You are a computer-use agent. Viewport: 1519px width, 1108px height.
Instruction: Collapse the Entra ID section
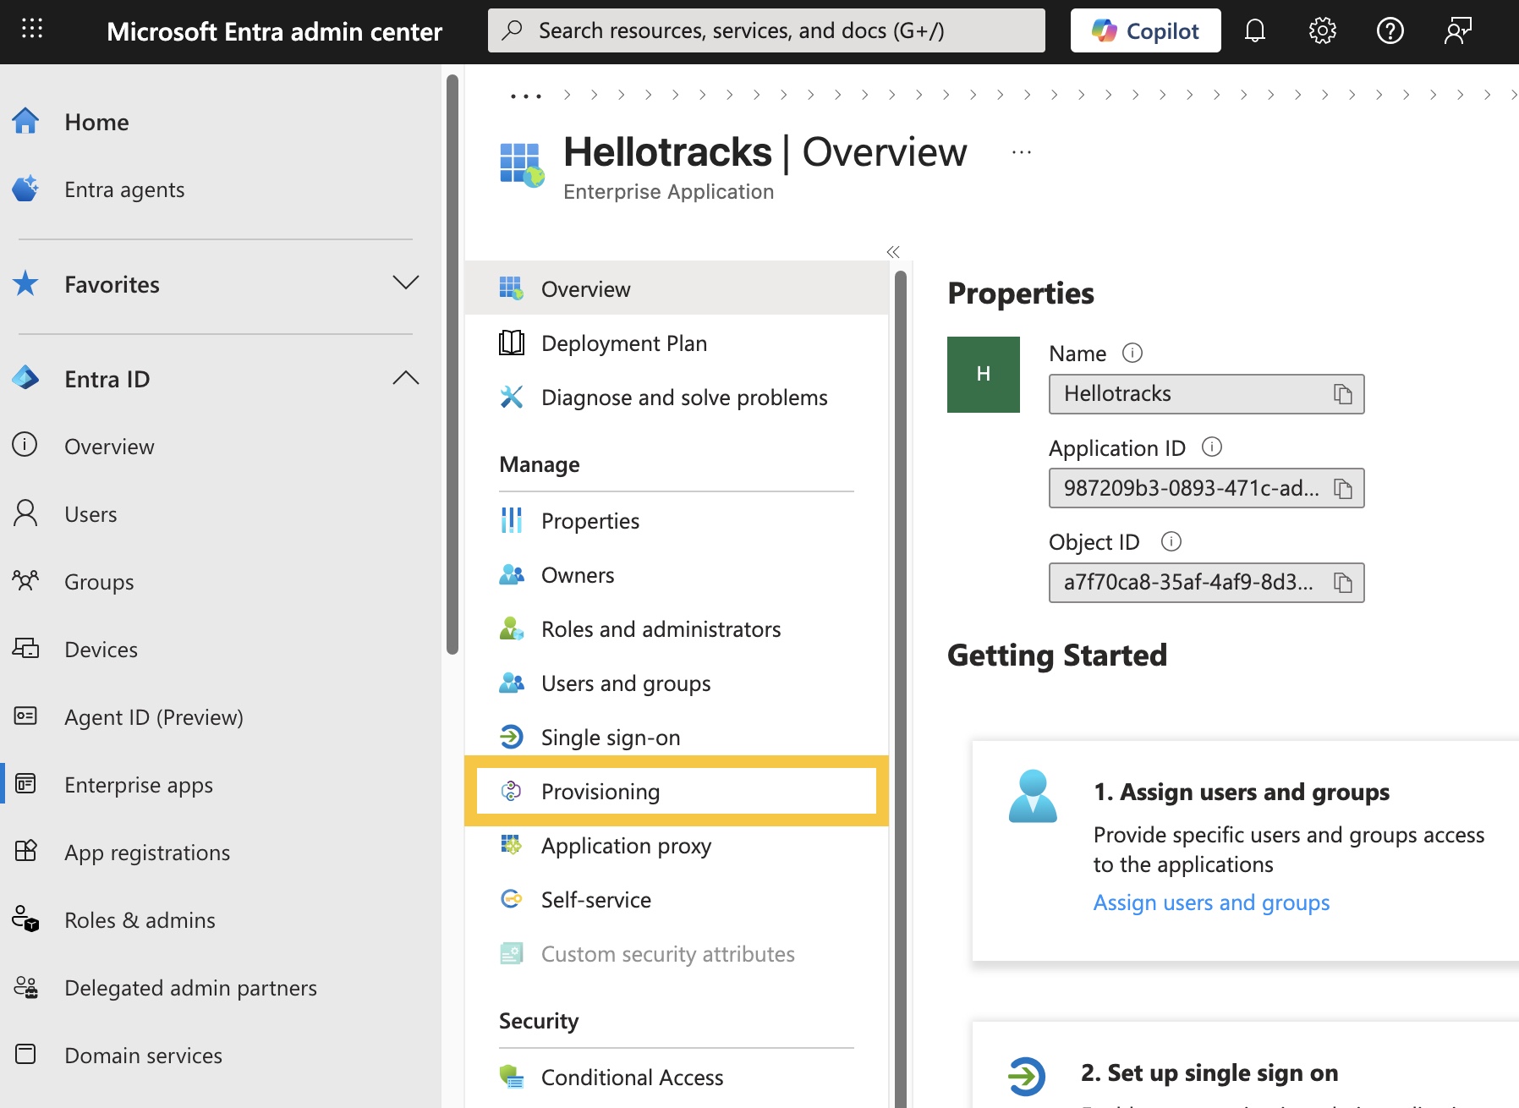405,378
